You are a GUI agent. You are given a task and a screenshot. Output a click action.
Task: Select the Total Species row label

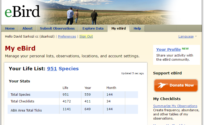click(20, 95)
